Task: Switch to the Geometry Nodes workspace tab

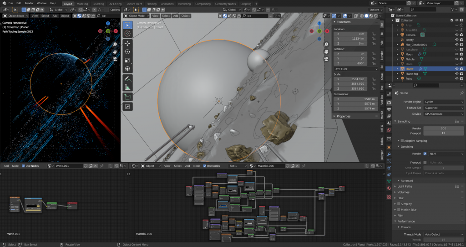Action: coord(225,4)
